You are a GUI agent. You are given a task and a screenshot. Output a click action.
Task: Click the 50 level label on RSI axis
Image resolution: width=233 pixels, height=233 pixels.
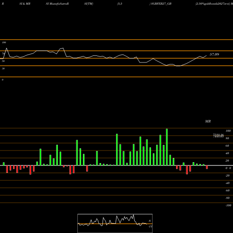click(x=3, y=61)
